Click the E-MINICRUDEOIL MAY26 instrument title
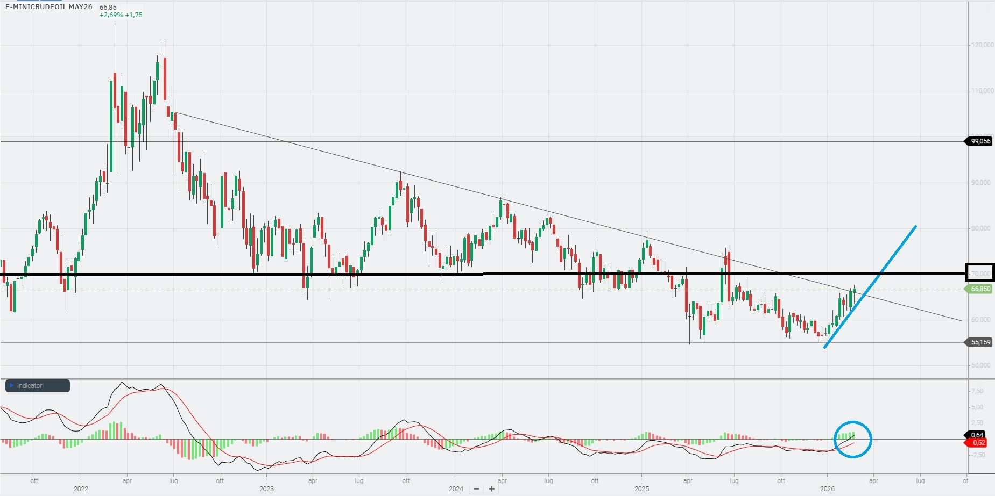 (x=49, y=7)
